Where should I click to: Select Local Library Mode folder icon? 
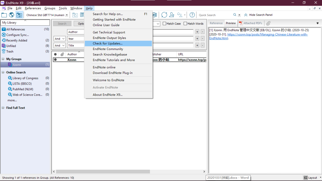click(x=4, y=15)
